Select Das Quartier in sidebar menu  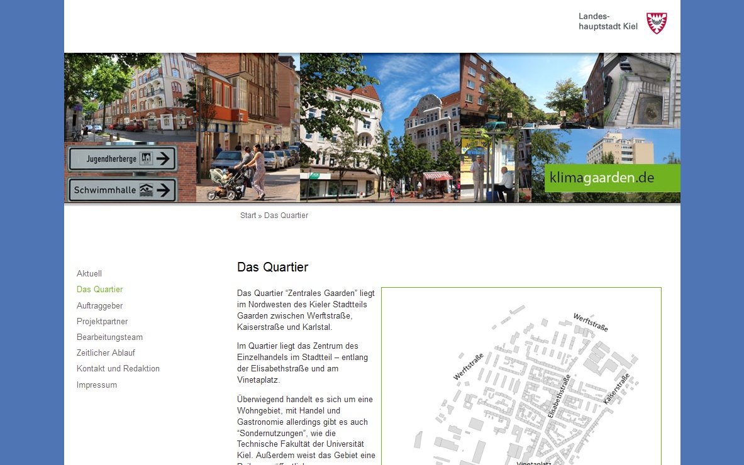pos(99,289)
